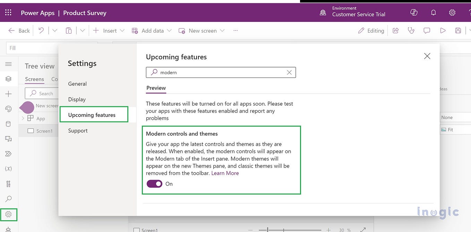The height and width of the screenshot is (232, 471).
Task: Open Tree view layers icon
Action: (9, 79)
